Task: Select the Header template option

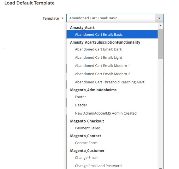Action: pos(112,105)
